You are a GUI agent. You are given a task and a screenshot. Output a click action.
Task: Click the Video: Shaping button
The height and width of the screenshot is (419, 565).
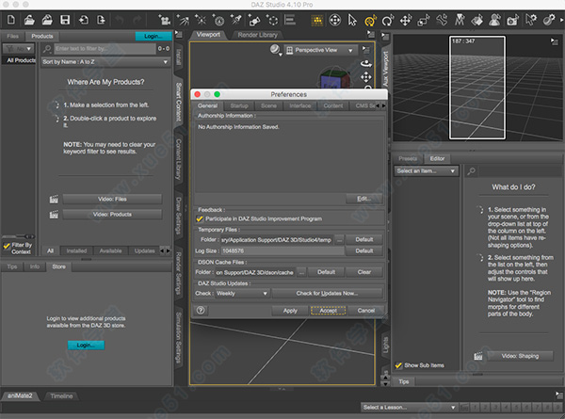(520, 356)
